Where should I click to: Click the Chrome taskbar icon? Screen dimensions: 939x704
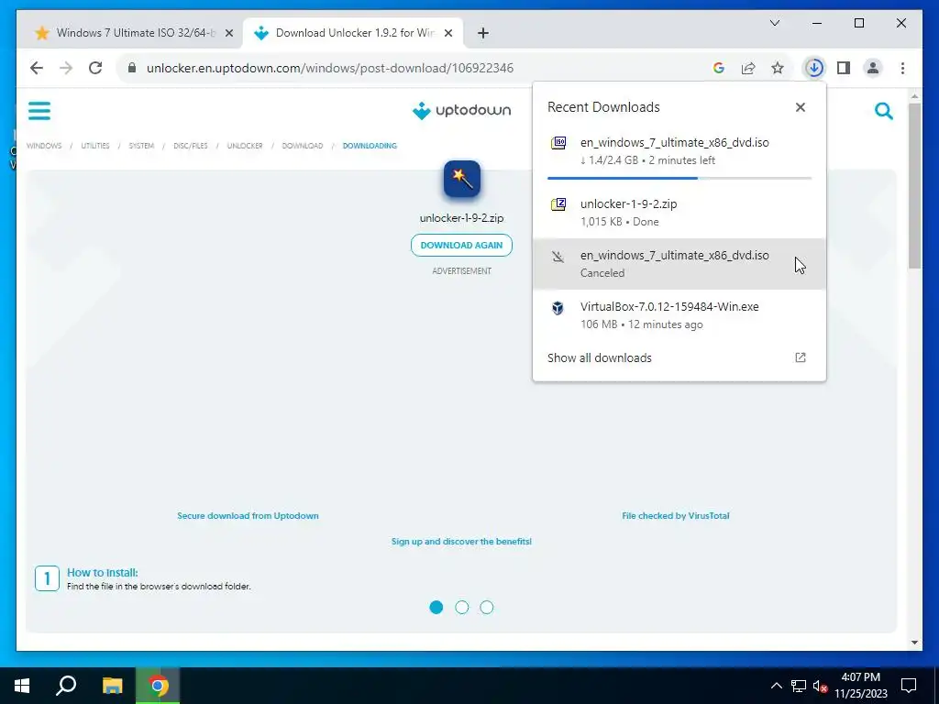pyautogui.click(x=158, y=686)
